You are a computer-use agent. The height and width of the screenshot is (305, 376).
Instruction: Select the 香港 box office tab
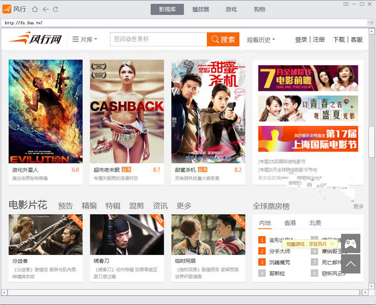[290, 223]
